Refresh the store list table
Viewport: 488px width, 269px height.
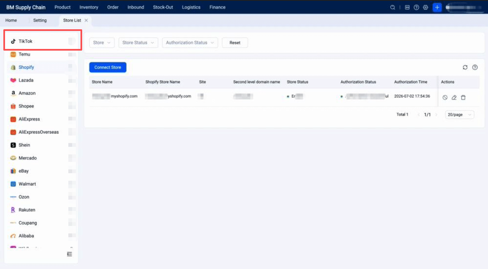tap(465, 67)
